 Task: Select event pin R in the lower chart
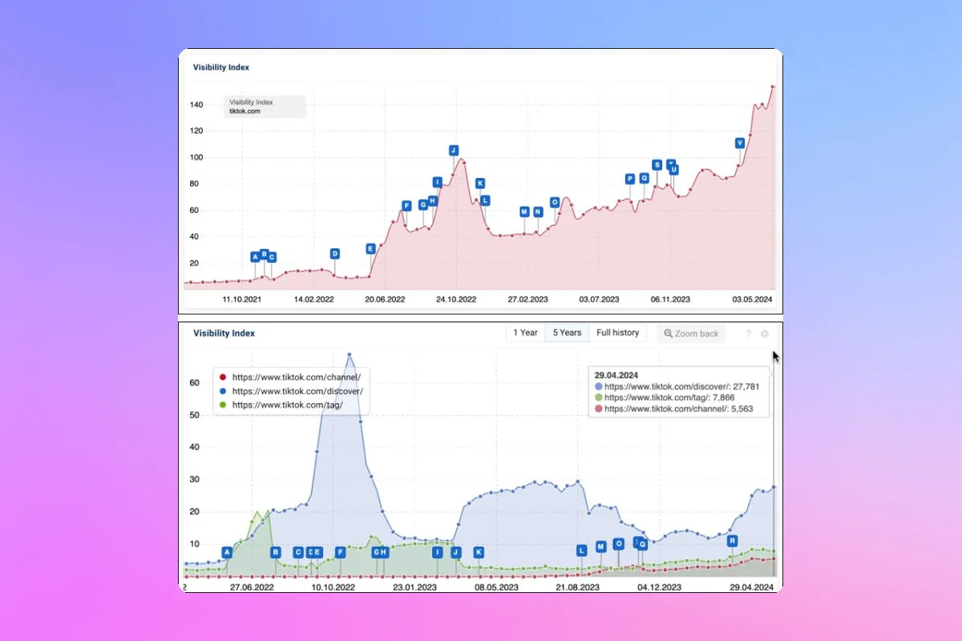pos(732,541)
